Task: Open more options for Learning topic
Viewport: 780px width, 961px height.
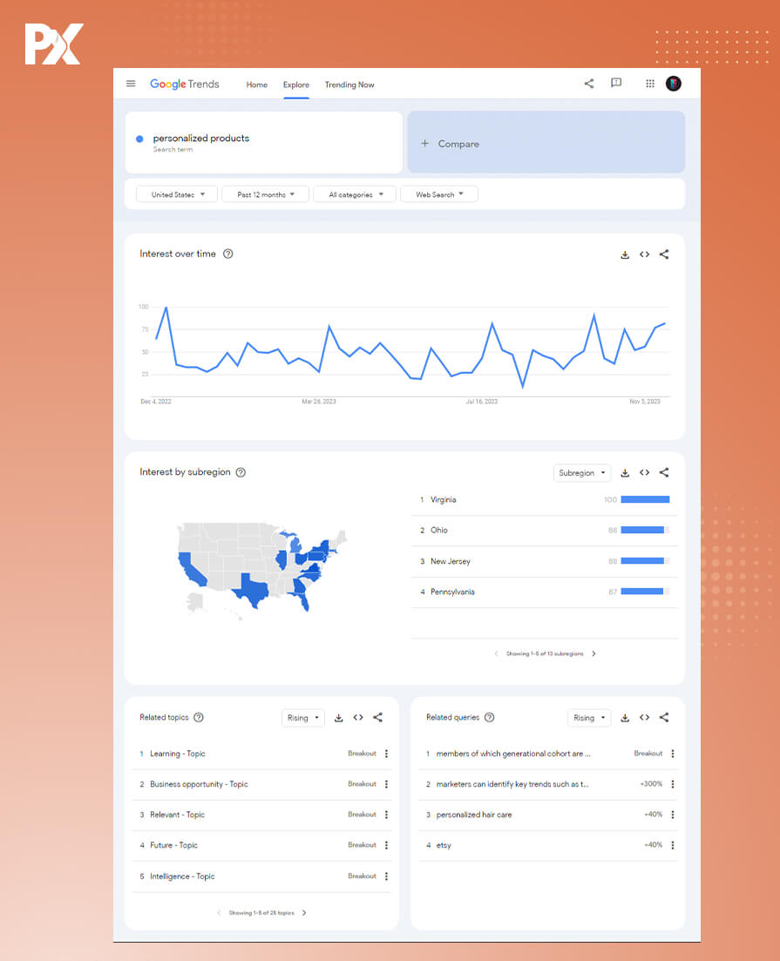Action: pyautogui.click(x=386, y=754)
